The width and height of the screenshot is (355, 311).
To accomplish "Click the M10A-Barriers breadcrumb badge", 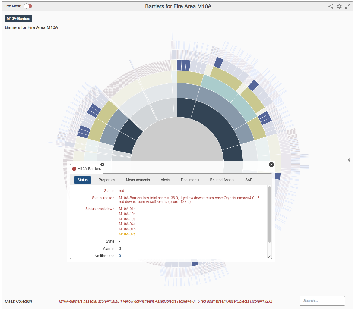I will tap(18, 19).
